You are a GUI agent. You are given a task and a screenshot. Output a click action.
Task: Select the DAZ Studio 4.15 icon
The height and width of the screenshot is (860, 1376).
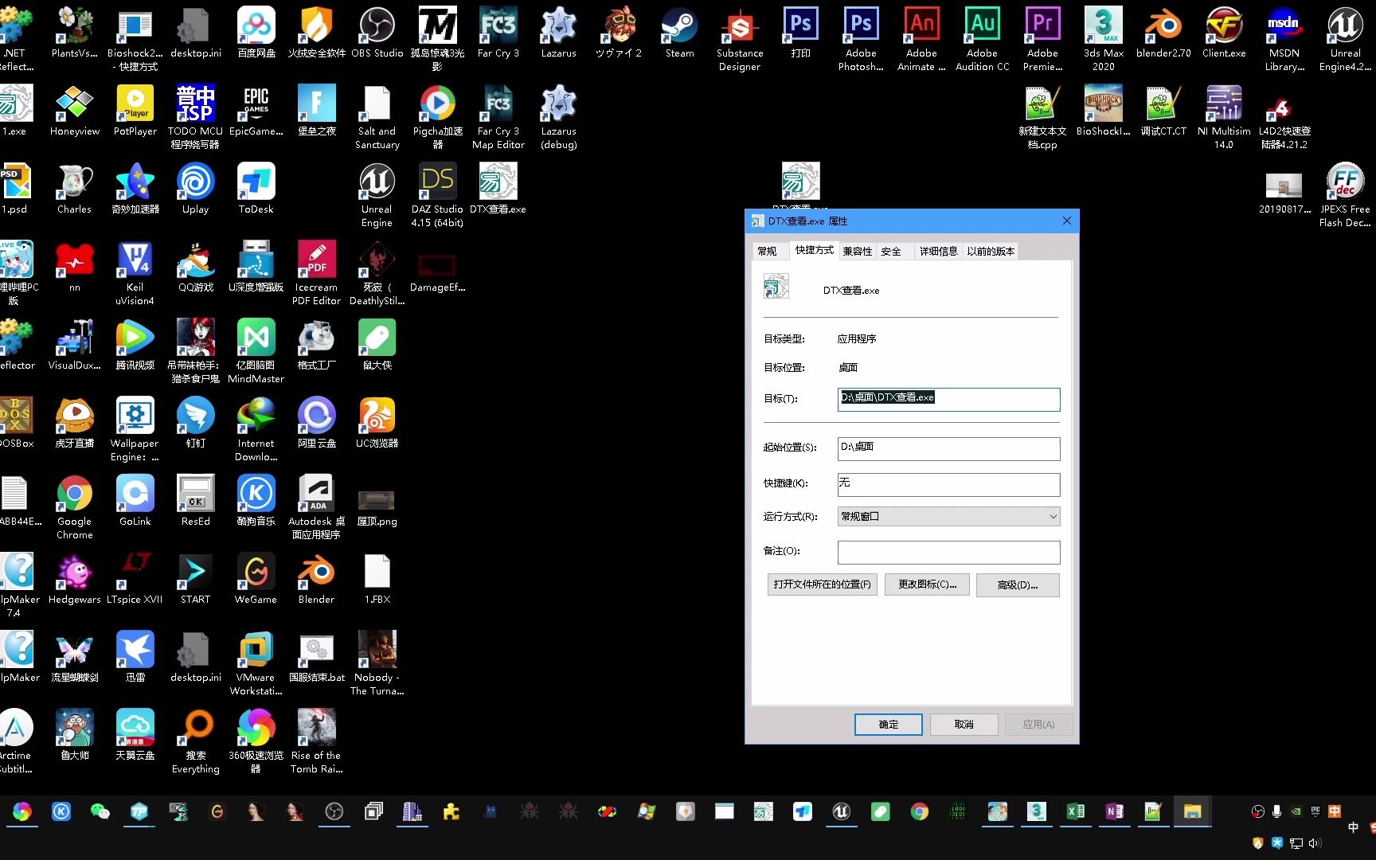pos(437,196)
